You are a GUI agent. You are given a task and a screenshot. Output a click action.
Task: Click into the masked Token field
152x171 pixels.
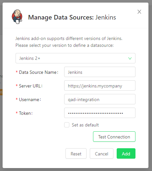[100, 113]
